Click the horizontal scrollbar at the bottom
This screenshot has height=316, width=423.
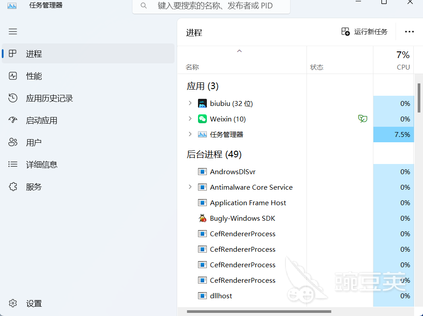click(259, 312)
